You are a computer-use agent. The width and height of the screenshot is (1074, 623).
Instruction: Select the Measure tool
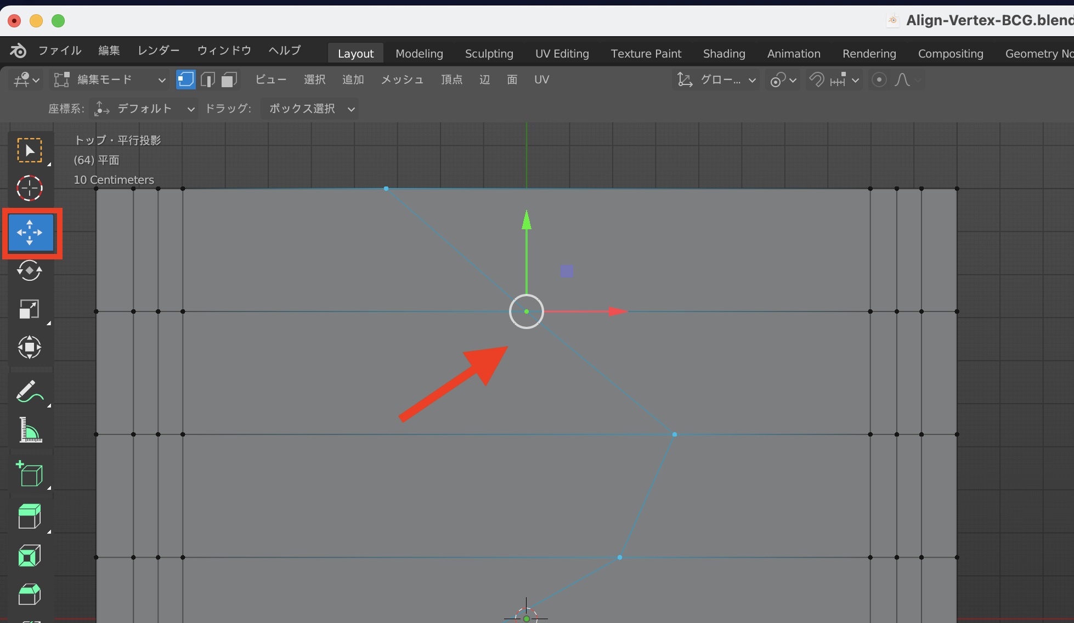click(x=30, y=430)
